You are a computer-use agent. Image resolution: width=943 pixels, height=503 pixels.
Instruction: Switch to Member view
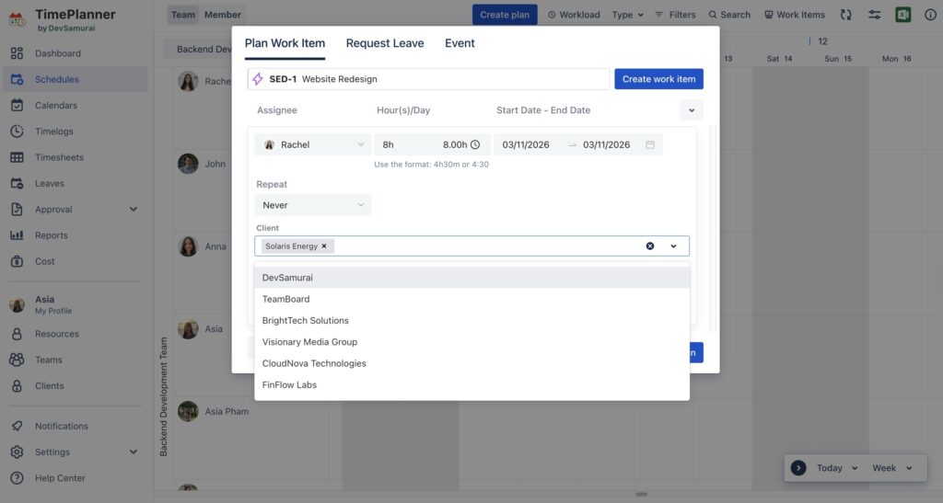pos(223,15)
